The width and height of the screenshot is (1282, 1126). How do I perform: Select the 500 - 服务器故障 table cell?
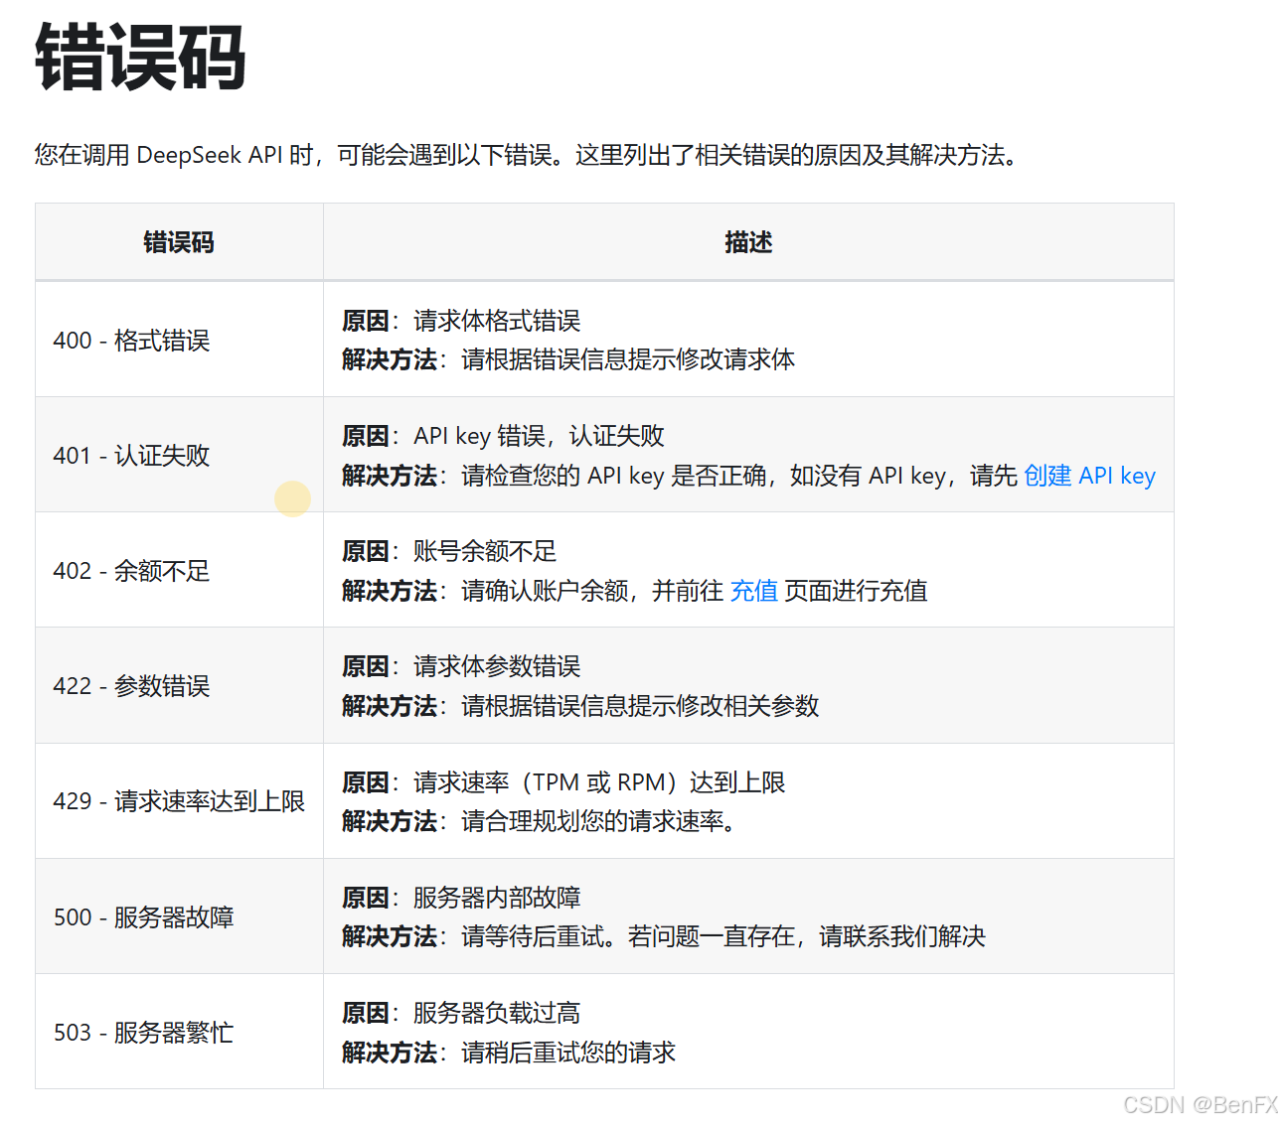tap(143, 916)
